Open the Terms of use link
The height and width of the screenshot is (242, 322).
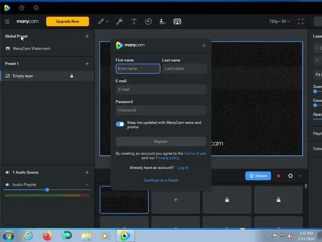(x=195, y=153)
